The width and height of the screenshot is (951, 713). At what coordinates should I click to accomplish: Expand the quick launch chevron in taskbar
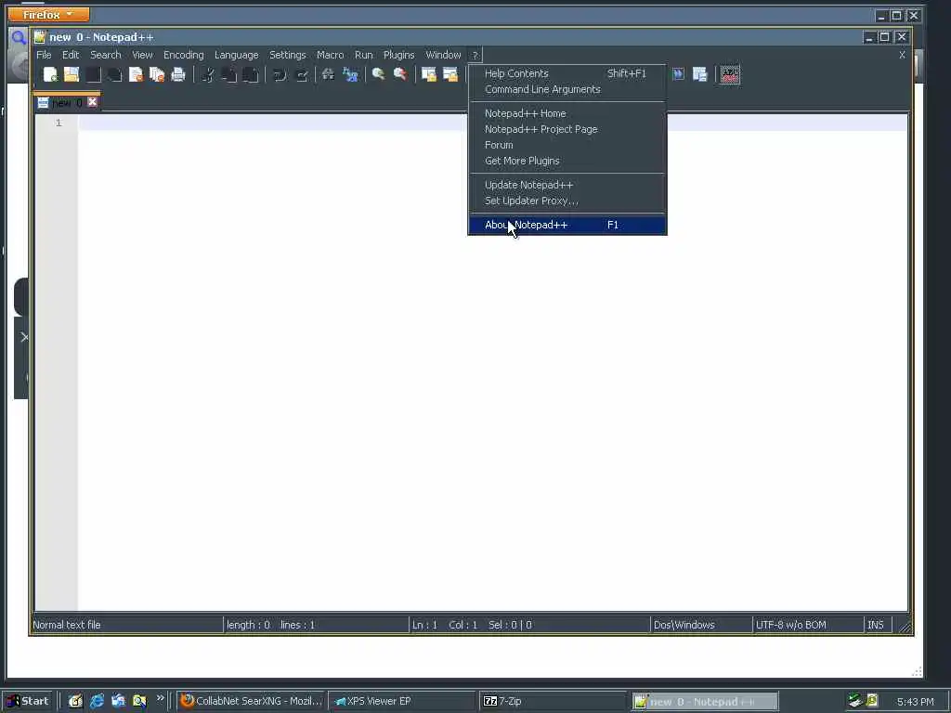[x=160, y=698]
